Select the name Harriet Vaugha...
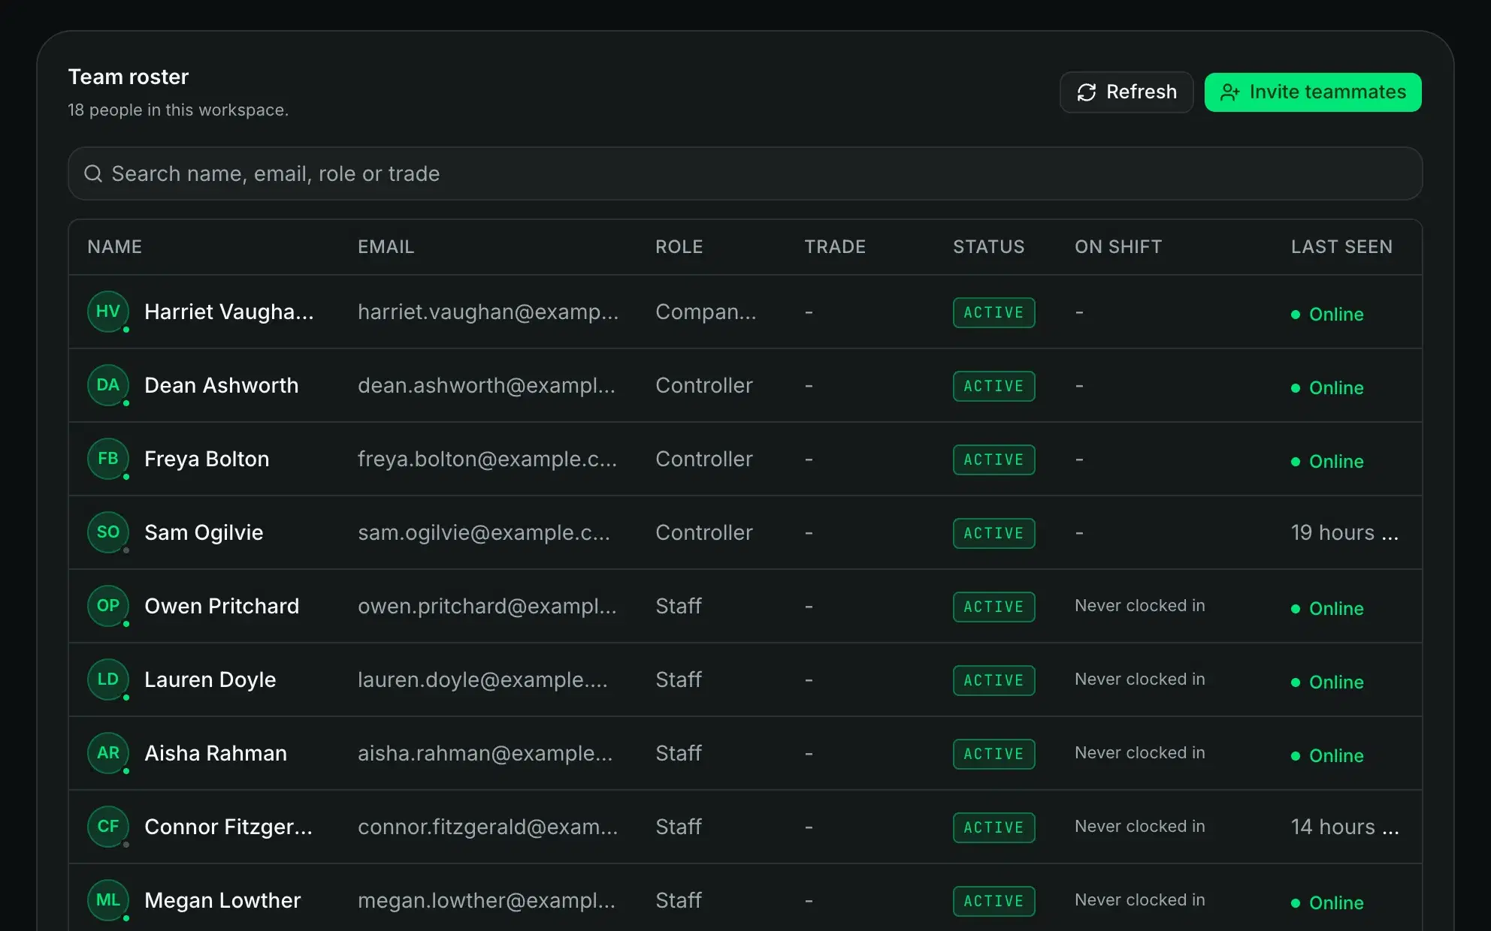The height and width of the screenshot is (931, 1491). pos(228,312)
